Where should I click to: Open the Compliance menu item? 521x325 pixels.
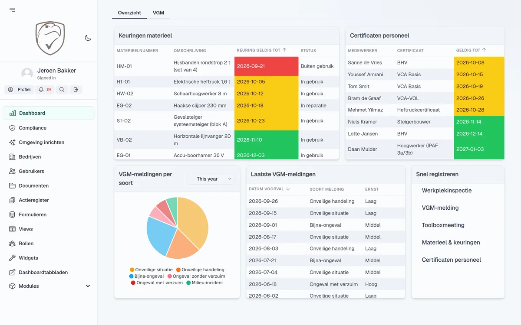point(49,128)
